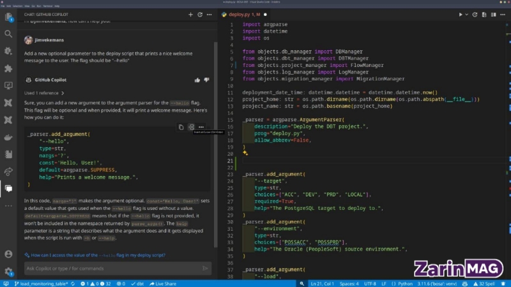Viewport: 511px width, 287px height.
Task: Open the Selection menu
Action: [x=18, y=6]
